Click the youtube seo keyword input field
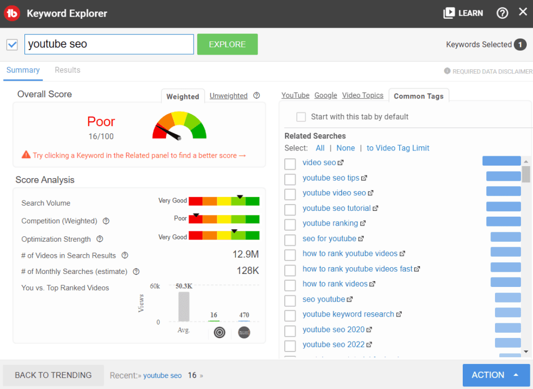 (x=109, y=44)
